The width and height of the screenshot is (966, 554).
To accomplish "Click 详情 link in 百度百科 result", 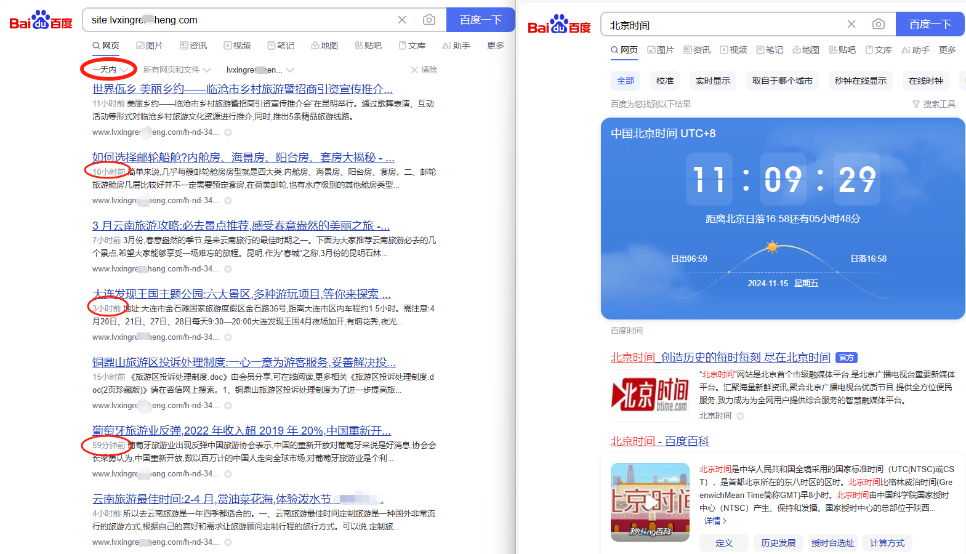I will click(715, 521).
